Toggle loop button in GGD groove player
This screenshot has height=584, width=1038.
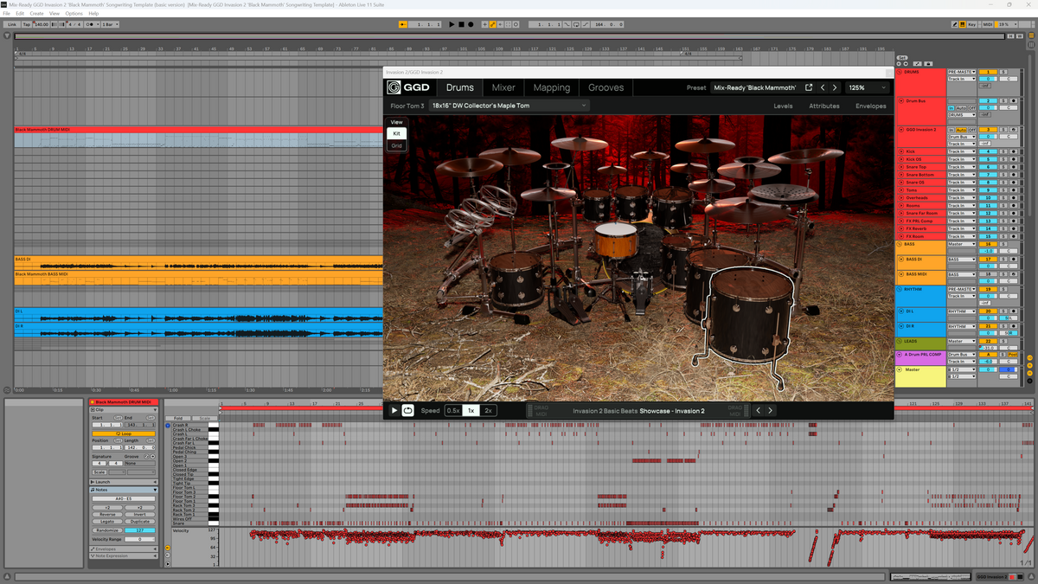(x=408, y=410)
